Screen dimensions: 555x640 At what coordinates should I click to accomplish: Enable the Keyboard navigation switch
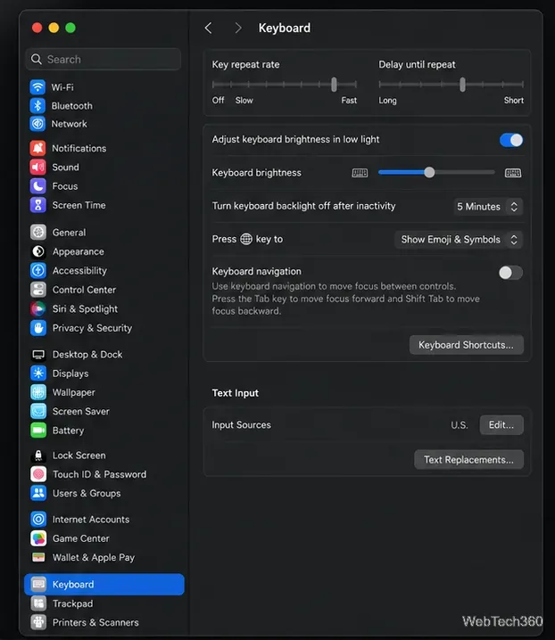tap(511, 272)
